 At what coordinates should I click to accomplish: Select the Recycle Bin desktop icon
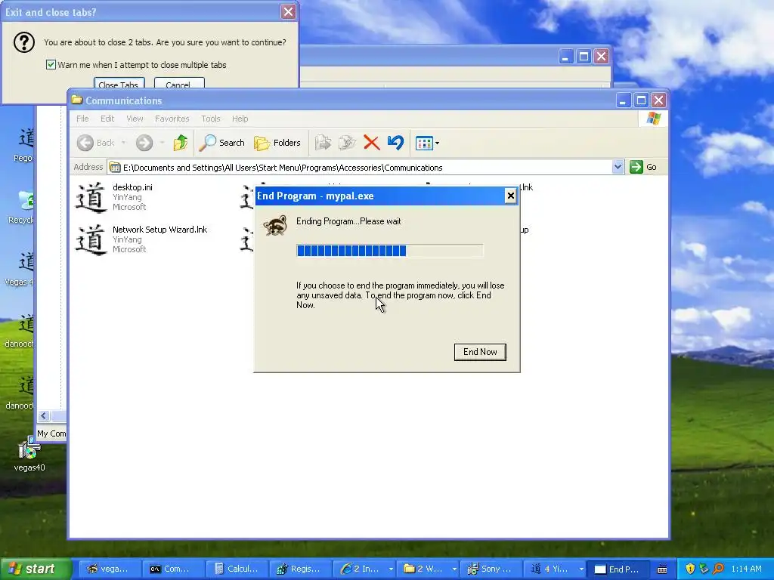tap(26, 201)
